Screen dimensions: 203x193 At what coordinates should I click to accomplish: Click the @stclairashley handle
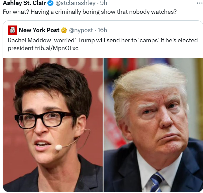coord(76,3)
